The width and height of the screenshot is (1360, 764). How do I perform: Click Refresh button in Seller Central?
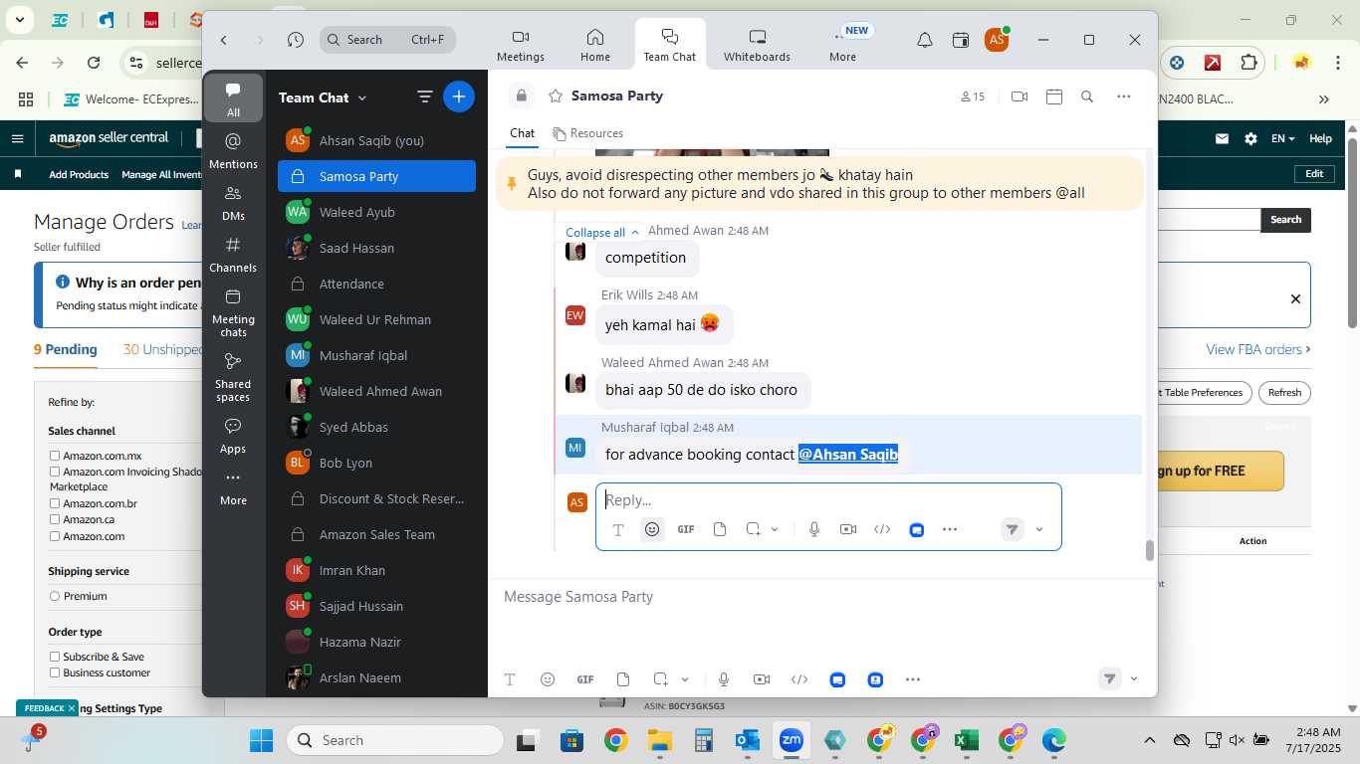click(x=1284, y=392)
